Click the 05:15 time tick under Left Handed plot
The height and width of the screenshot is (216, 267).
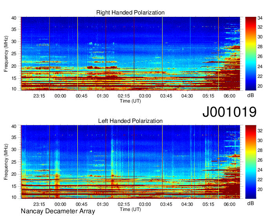(x=208, y=204)
